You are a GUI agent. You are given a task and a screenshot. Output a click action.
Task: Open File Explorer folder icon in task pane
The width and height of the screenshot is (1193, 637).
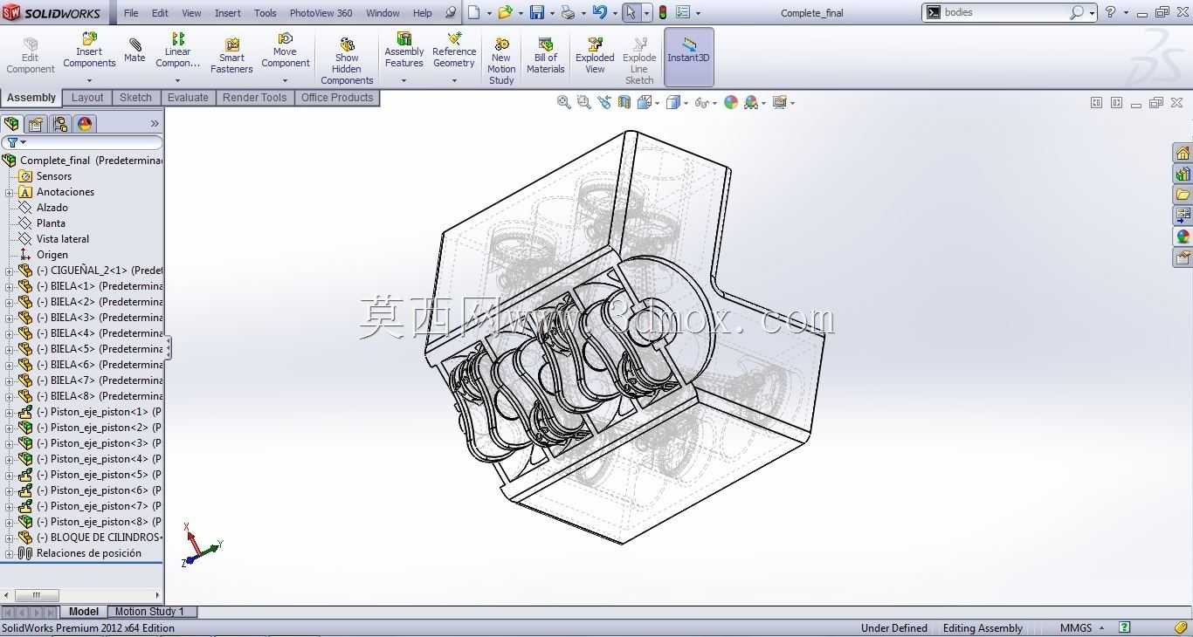(x=1183, y=195)
